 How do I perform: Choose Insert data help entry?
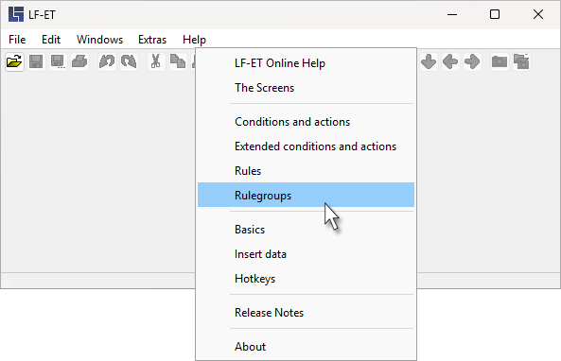click(306, 254)
